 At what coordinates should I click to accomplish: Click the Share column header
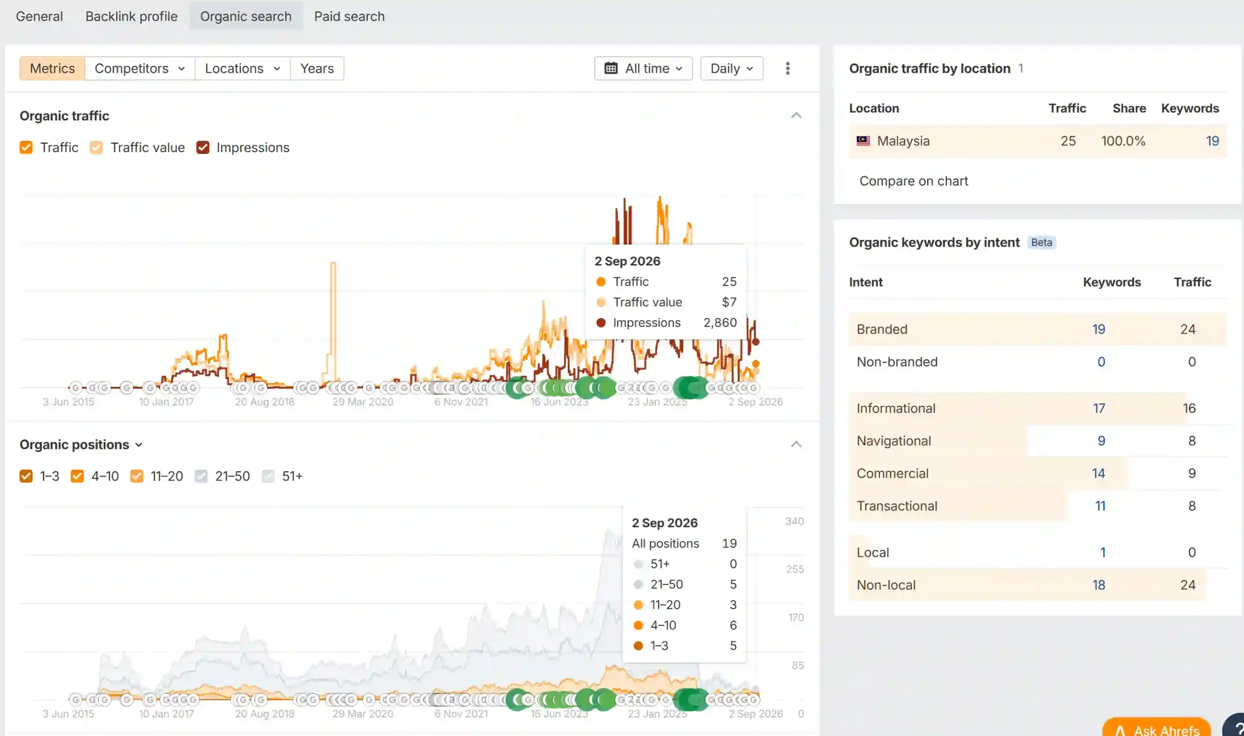[1129, 108]
